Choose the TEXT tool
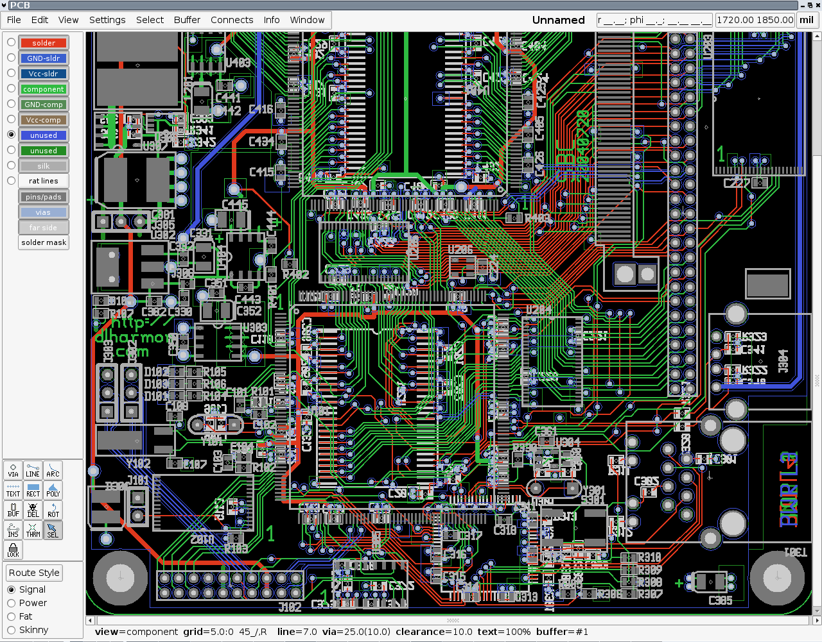This screenshot has height=642, width=822. [13, 490]
